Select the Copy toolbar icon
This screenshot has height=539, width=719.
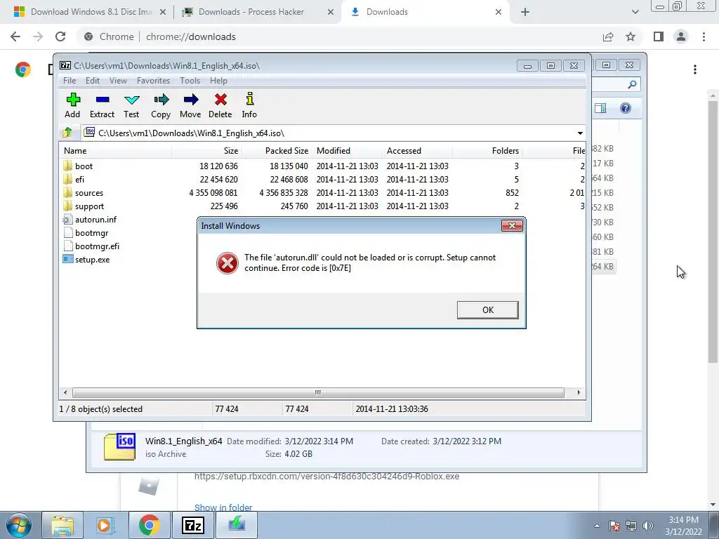161,105
